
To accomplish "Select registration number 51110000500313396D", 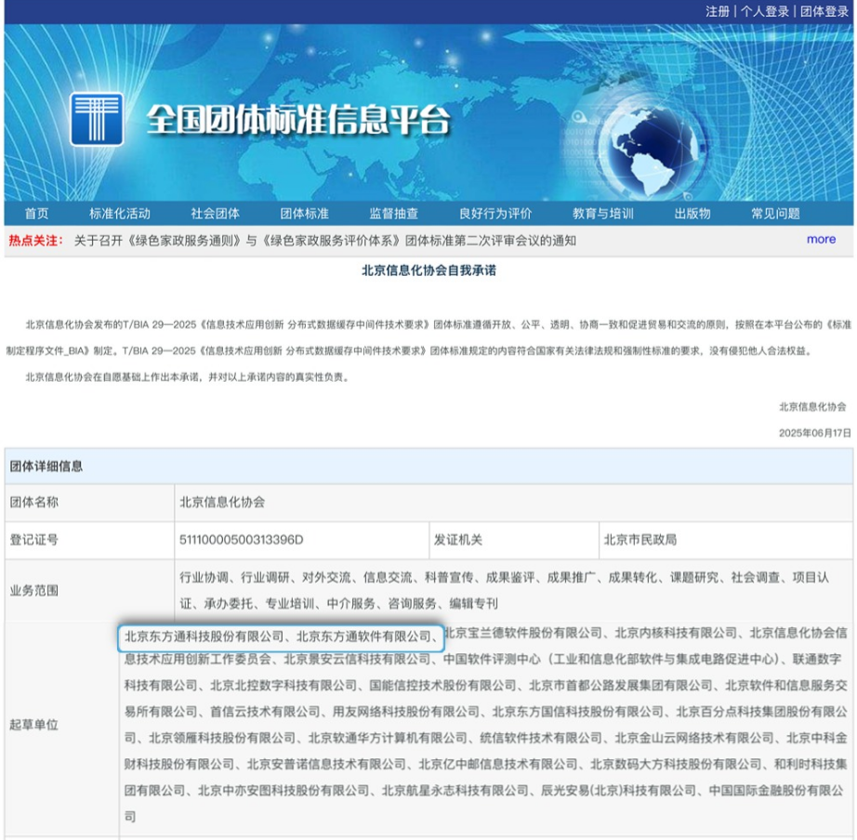I will pos(241,540).
